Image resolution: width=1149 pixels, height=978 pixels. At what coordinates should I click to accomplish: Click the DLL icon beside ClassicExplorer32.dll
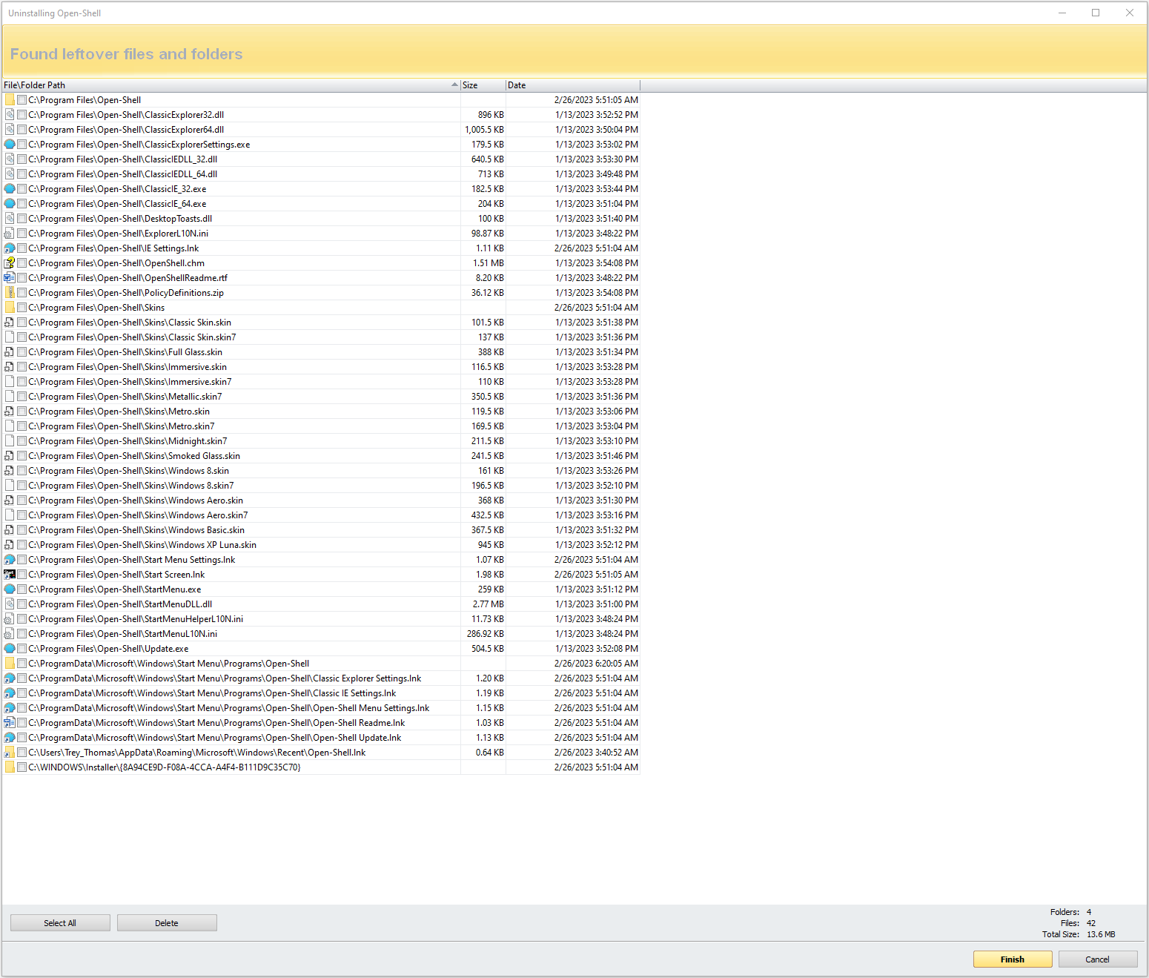(x=10, y=115)
